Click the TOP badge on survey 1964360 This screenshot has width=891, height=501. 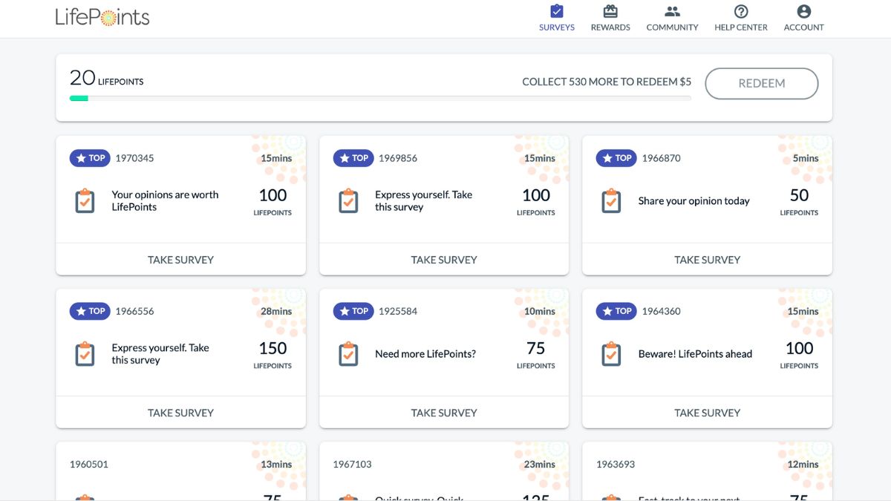616,311
